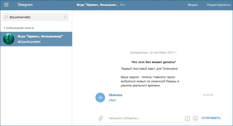This screenshot has height=126, width=233.
Task: Click ОТПРАВИТЬ send button
Action: [211, 118]
